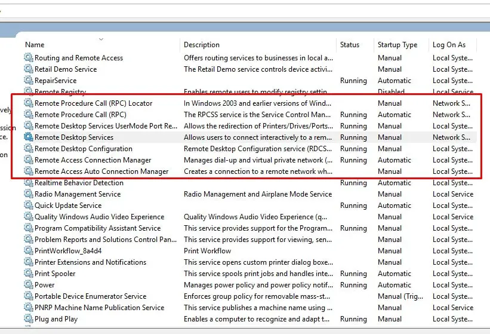The width and height of the screenshot is (490, 334).
Task: Select the Remote Desktop Services name
Action: (74, 137)
